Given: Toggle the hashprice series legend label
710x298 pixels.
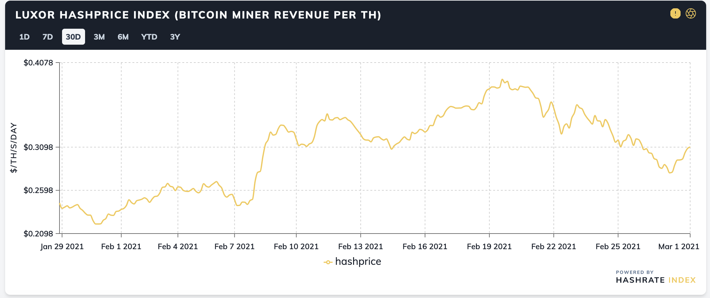Looking at the screenshot, I should [358, 262].
